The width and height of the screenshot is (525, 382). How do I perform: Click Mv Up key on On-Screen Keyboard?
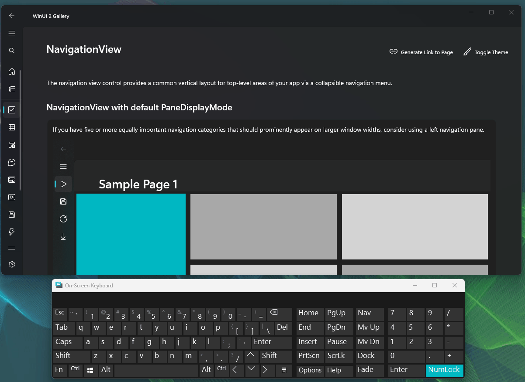pyautogui.click(x=370, y=328)
